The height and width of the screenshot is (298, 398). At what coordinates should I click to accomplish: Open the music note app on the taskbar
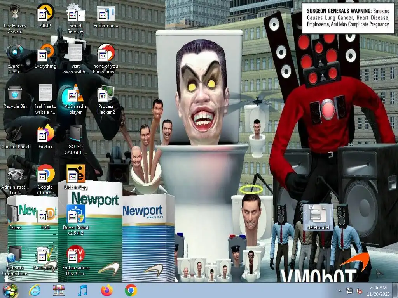[x=82, y=290]
